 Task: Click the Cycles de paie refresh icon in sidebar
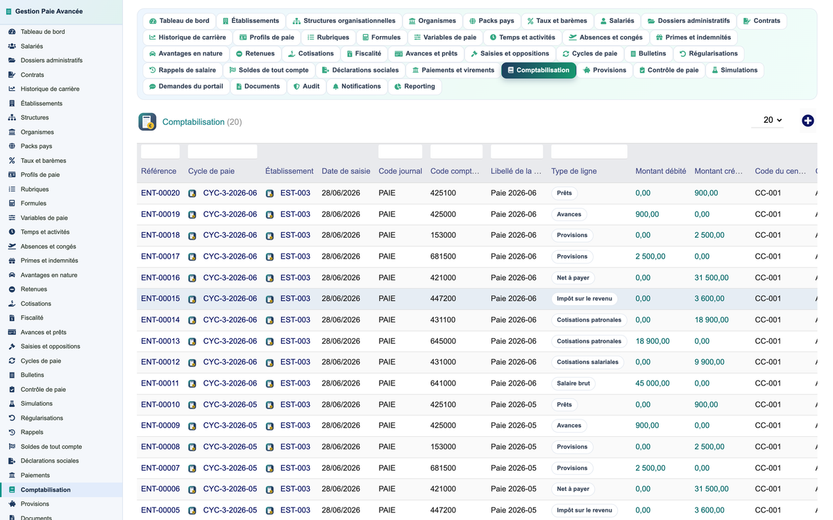[12, 361]
